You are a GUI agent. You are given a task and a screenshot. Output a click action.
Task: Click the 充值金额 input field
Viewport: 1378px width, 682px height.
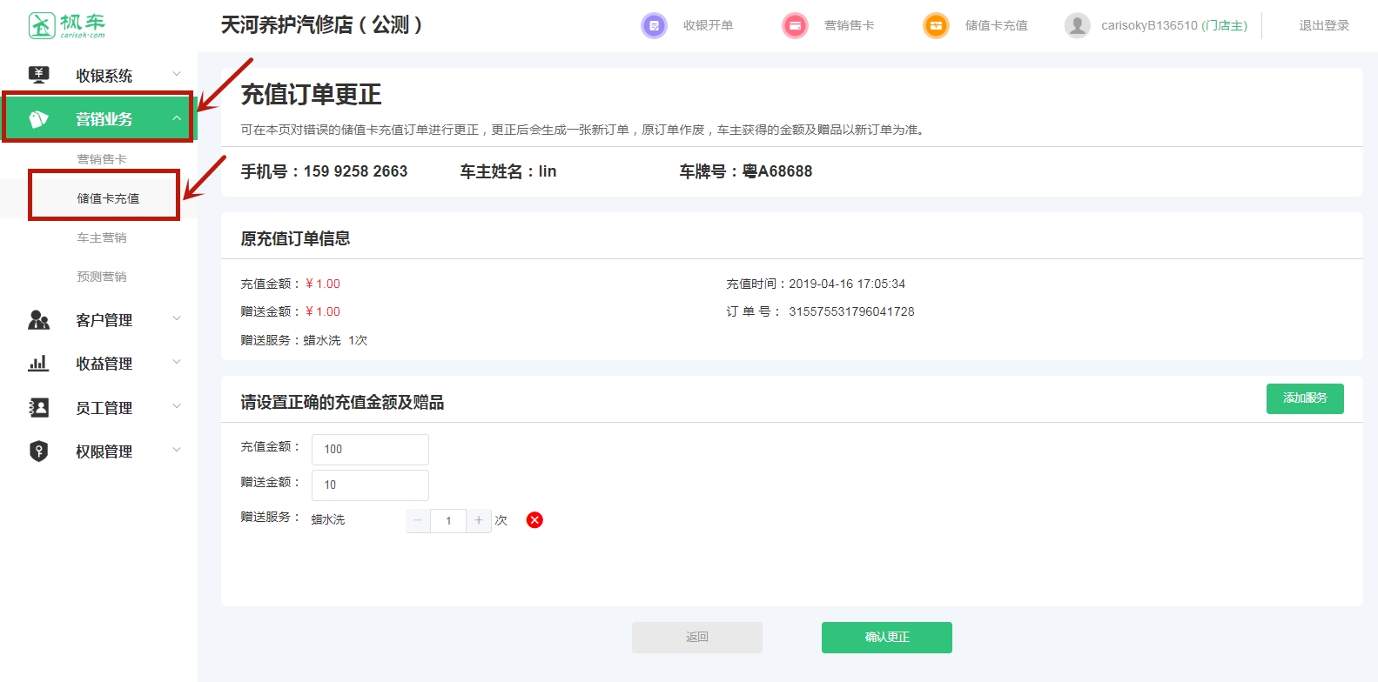(x=370, y=450)
